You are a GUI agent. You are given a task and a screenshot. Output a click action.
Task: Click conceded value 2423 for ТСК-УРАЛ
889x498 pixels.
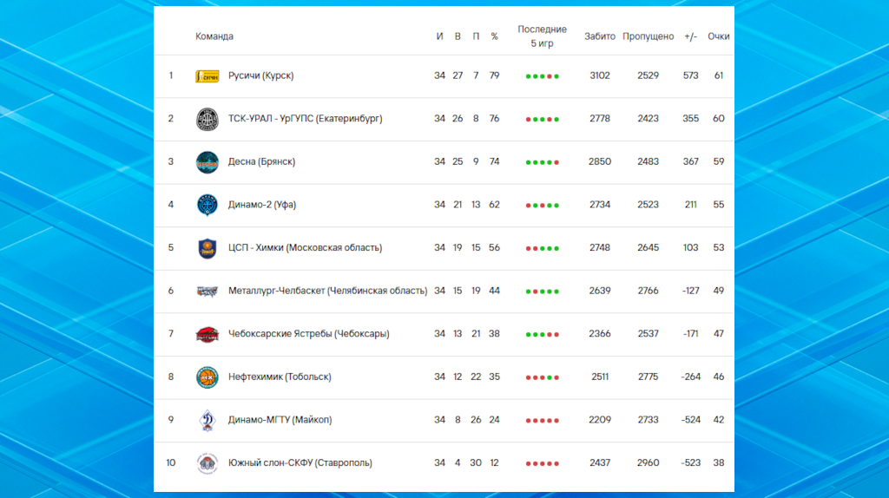648,118
